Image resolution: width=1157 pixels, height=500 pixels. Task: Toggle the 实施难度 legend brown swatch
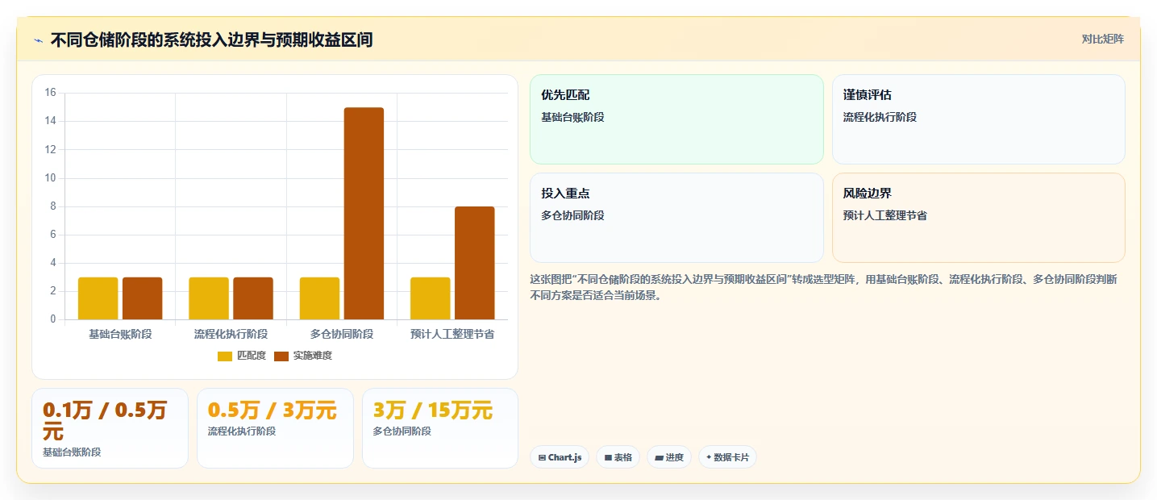click(x=281, y=356)
